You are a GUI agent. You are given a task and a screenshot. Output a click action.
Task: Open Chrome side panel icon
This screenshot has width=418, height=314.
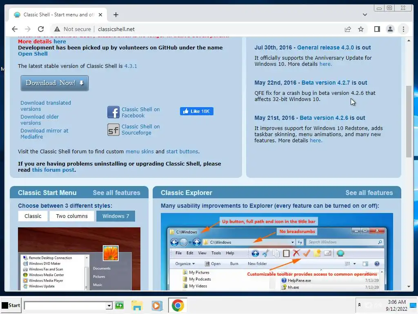coord(377,29)
